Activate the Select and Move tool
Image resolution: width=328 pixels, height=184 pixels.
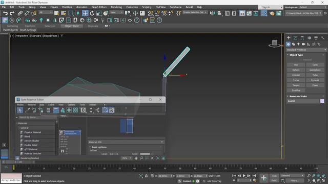click(85, 13)
